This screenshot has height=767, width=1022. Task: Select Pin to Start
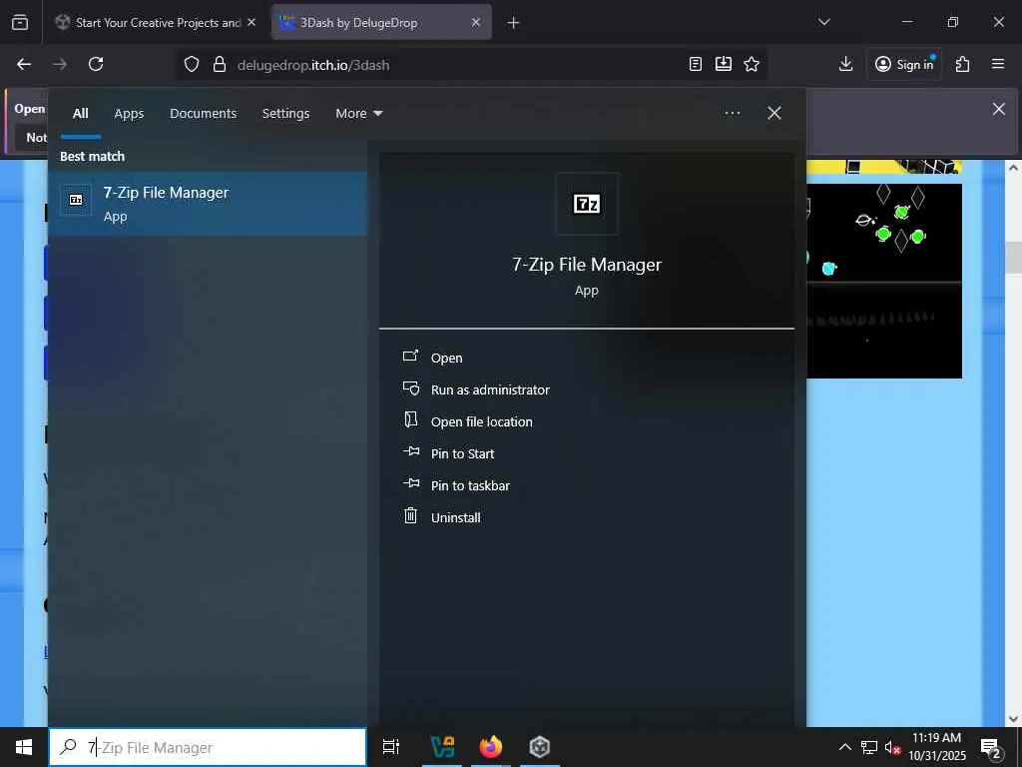tap(462, 453)
